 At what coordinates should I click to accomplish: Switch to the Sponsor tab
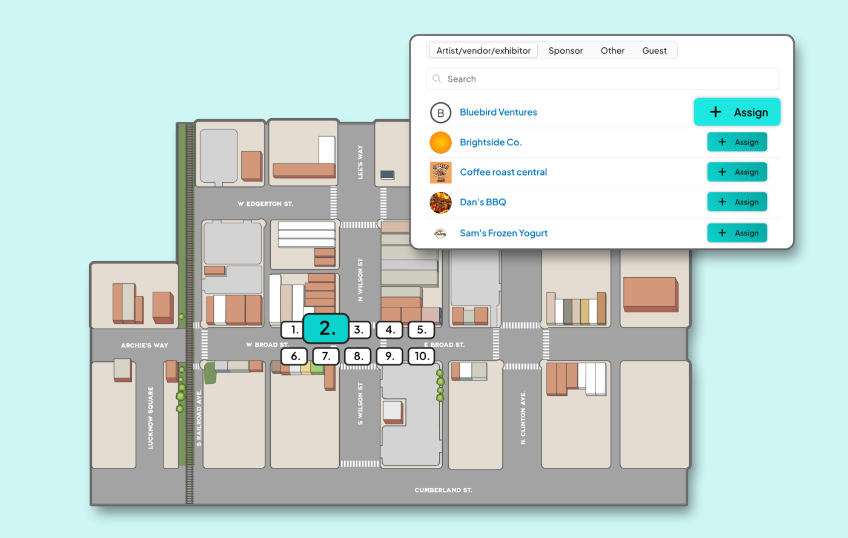[x=565, y=51]
